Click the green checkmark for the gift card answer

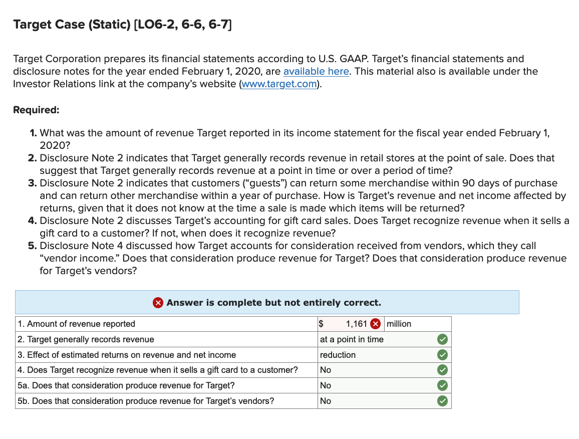pyautogui.click(x=442, y=370)
